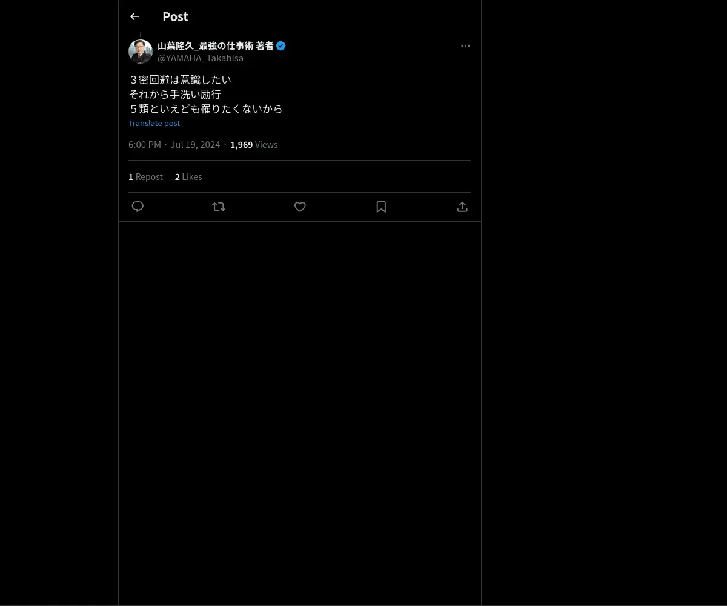727x606 pixels.
Task: Show who made the 1 Repost
Action: (145, 176)
